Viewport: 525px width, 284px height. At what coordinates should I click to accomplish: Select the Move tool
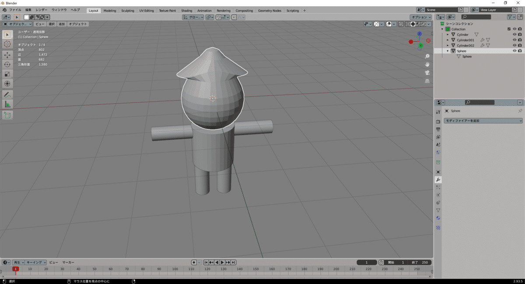pyautogui.click(x=7, y=55)
